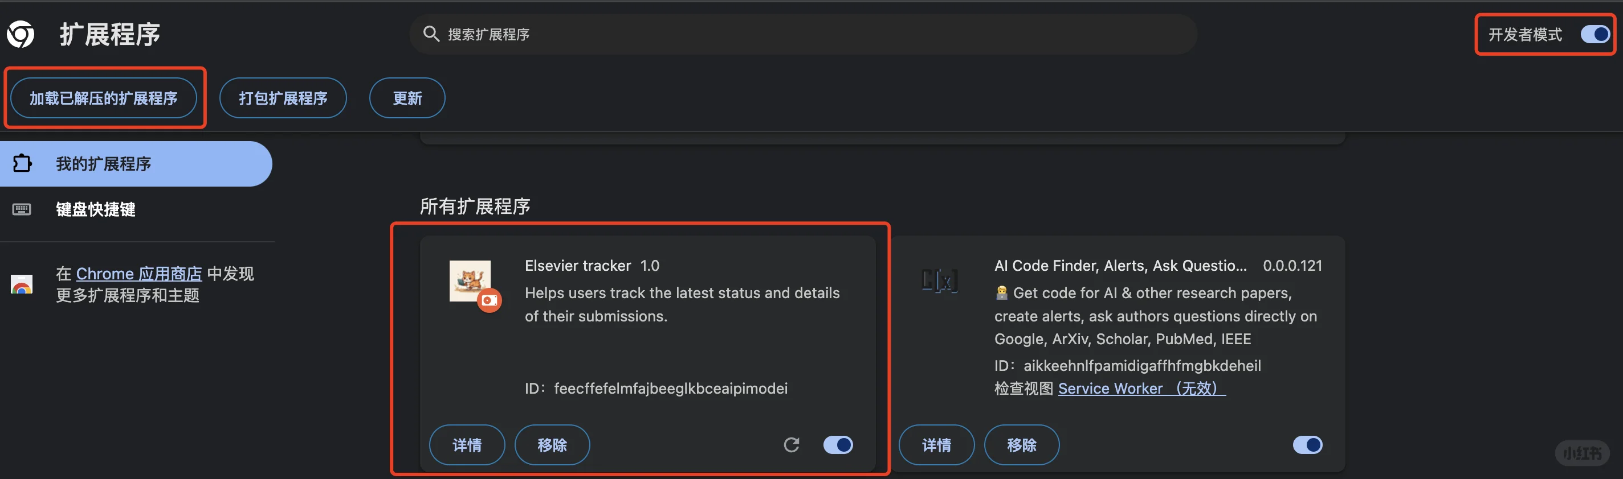Click 移除 for Elsevier tracker
Screen dimensions: 1623x479
click(x=553, y=445)
